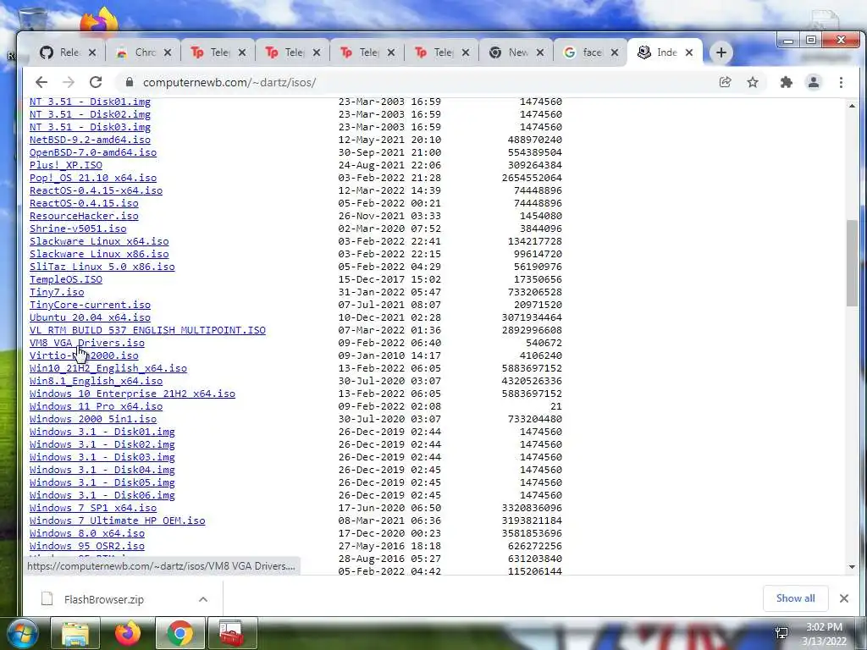Viewport: 867px width, 650px height.
Task: Click Windows 7 SP1 x64.iso link
Action: pos(93,508)
